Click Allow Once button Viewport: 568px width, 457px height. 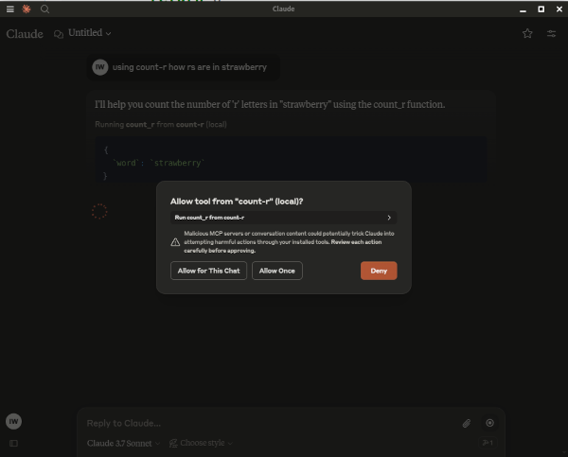tap(277, 271)
